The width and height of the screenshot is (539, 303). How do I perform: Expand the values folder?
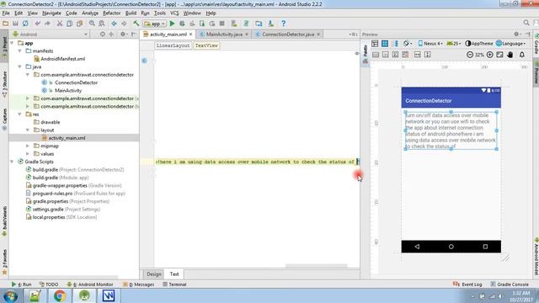28,153
